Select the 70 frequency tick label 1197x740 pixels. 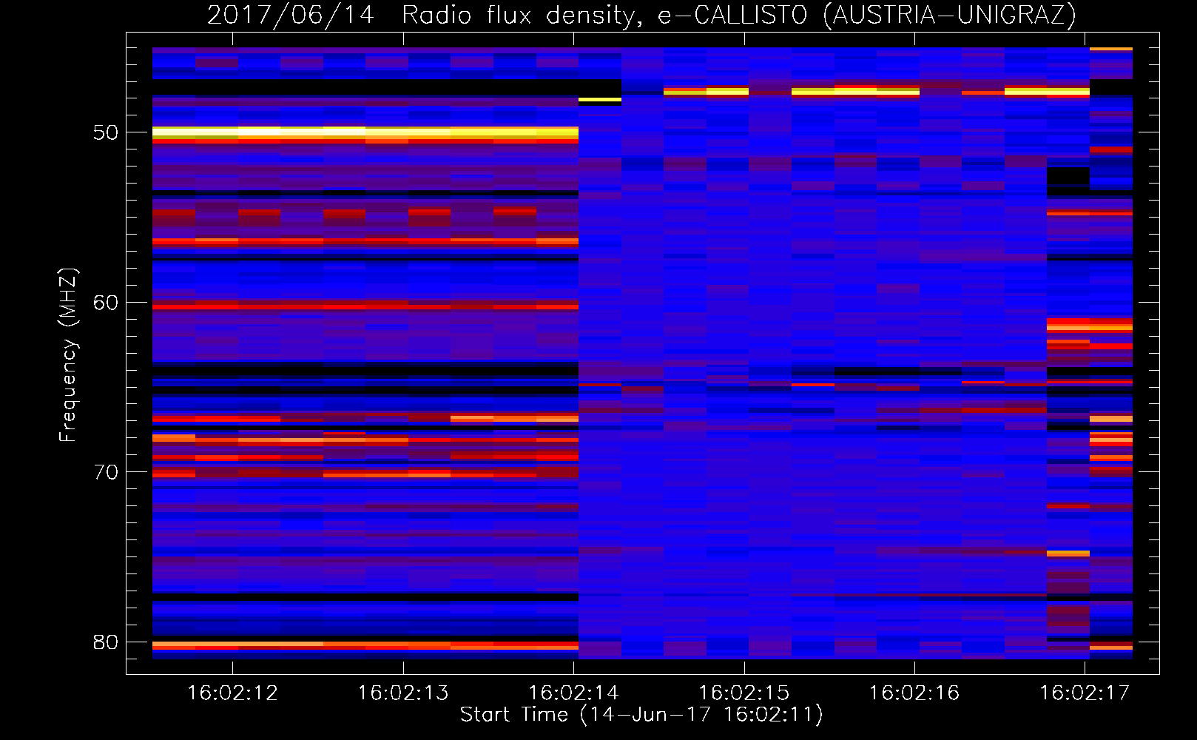click(x=106, y=472)
